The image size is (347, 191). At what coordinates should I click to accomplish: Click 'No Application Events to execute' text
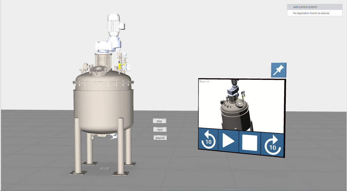click(311, 13)
